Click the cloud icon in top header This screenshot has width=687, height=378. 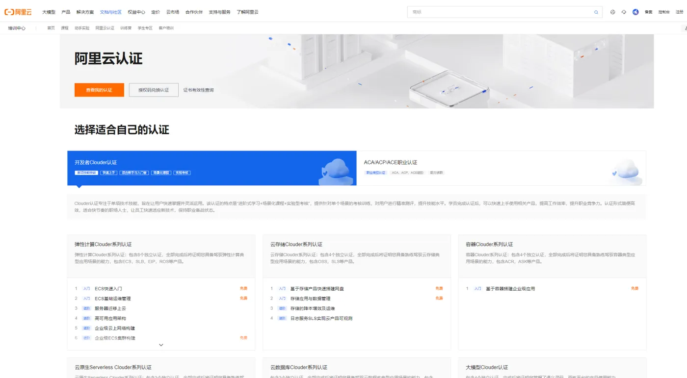pyautogui.click(x=624, y=12)
